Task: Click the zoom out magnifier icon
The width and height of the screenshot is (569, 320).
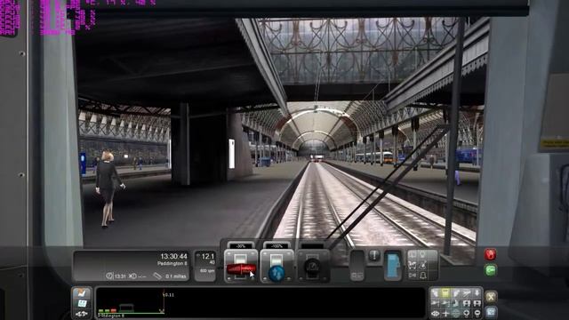Action: (x=477, y=313)
